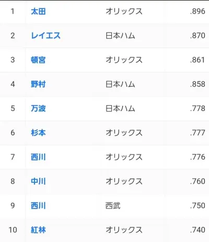Image resolution: width=209 pixels, height=242 pixels.
Task: Open player link 太田
Action: coord(38,12)
